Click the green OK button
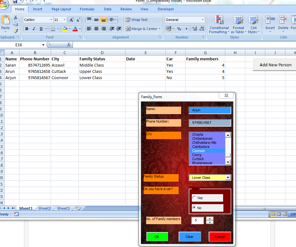 (x=157, y=237)
